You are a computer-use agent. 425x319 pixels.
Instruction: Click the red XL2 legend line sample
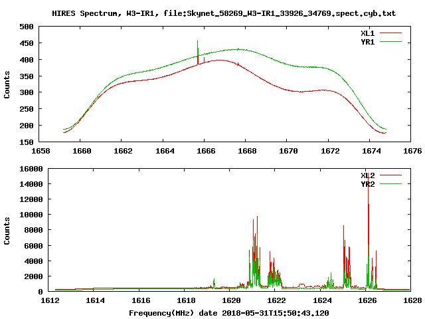390,175
